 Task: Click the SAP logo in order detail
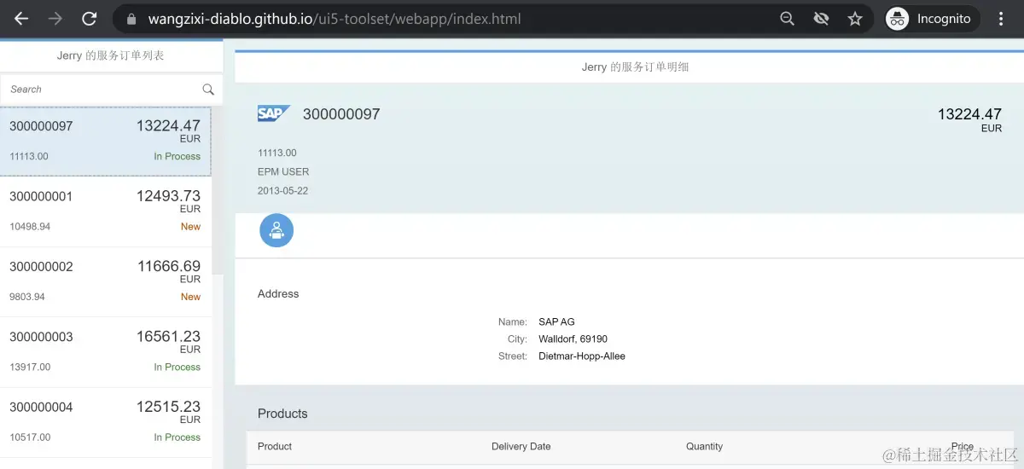[x=274, y=113]
